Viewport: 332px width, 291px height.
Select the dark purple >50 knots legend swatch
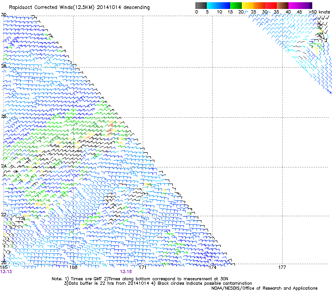pos(311,5)
